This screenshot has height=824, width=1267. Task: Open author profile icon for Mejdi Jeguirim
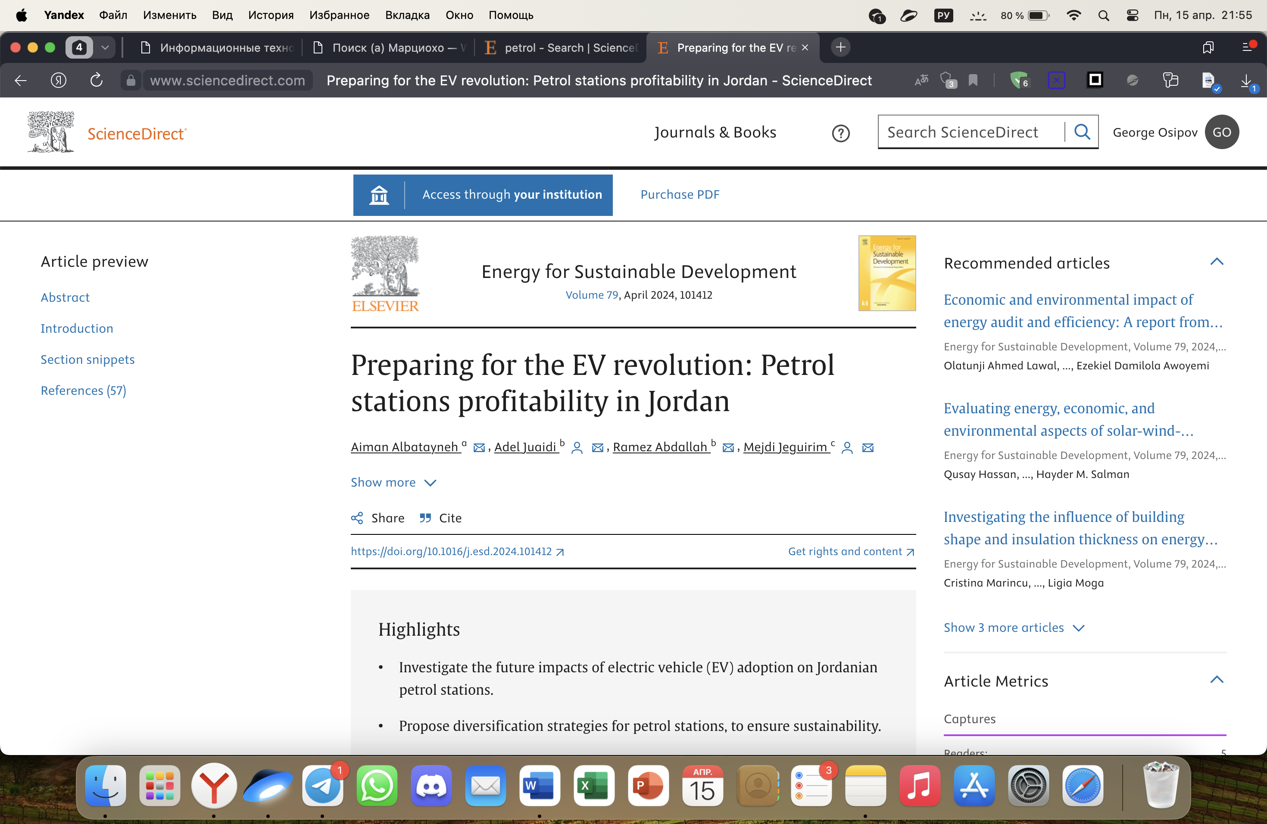847,448
